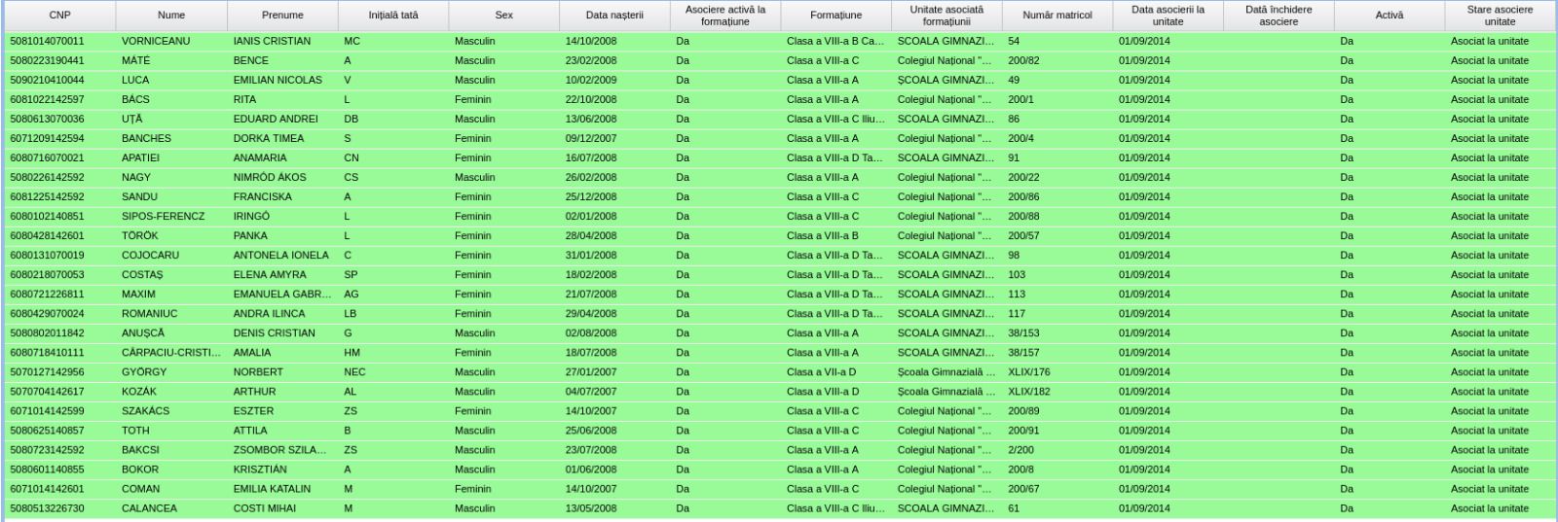Select the SIPOS-FERENCZ row
Screen dimensions: 1558x522
pyautogui.click(x=163, y=217)
